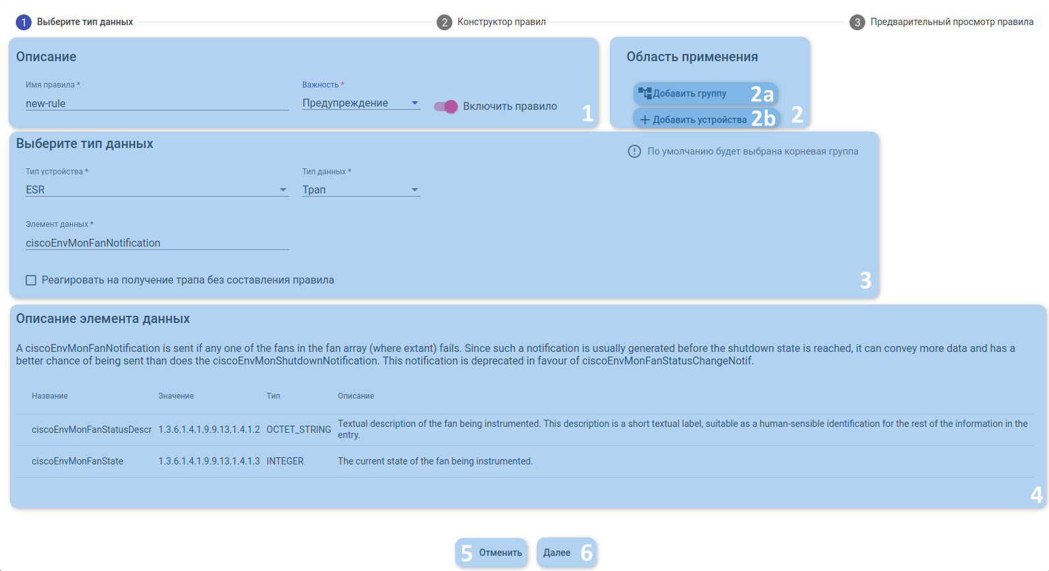Select the ciscoEnvMonFanState cell

pyautogui.click(x=78, y=461)
